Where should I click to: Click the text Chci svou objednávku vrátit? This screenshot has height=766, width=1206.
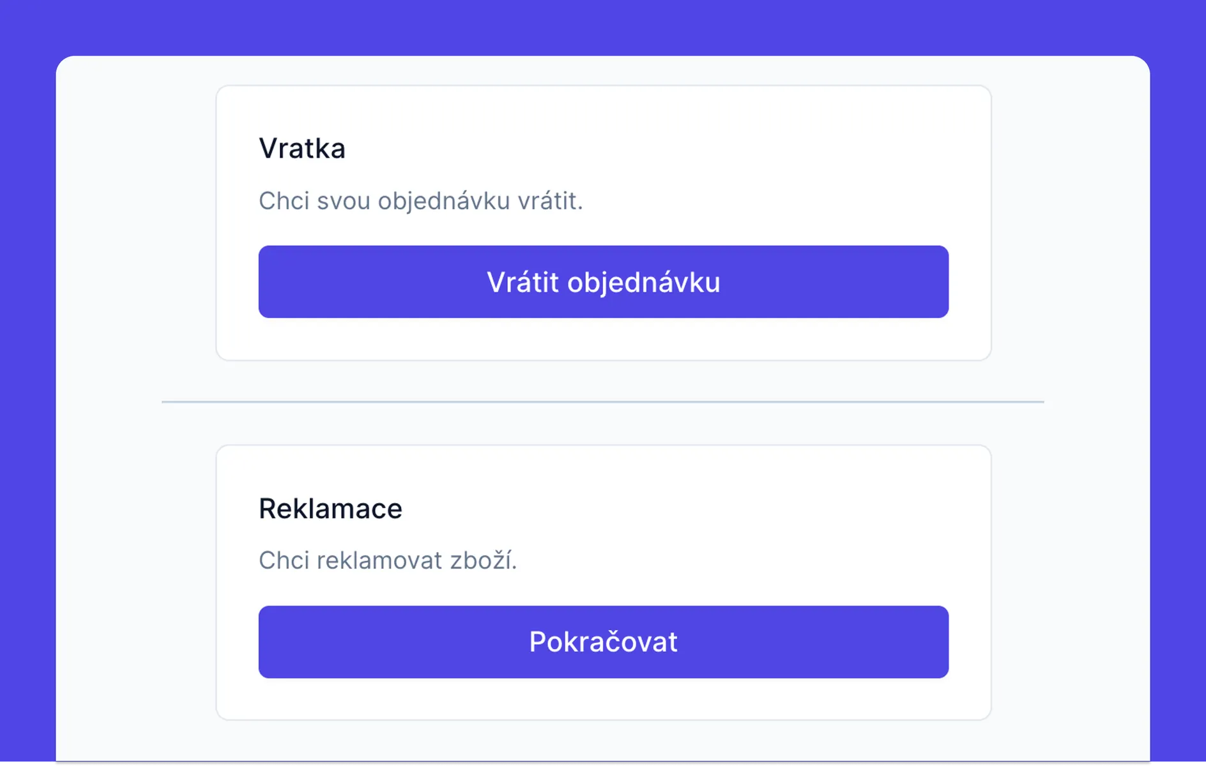pyautogui.click(x=420, y=201)
